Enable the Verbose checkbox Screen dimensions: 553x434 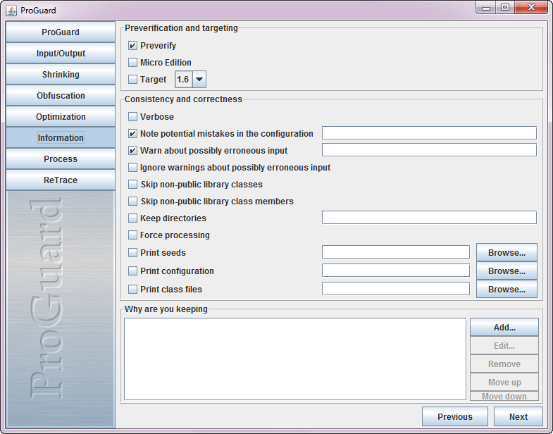(132, 117)
